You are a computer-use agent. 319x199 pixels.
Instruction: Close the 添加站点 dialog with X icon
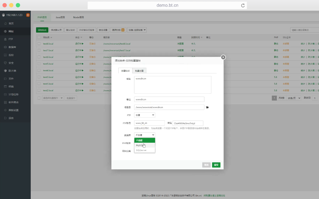coord(223,57)
